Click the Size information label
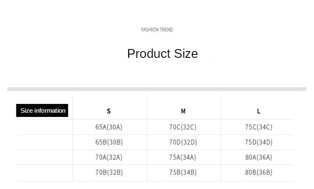 pos(42,110)
